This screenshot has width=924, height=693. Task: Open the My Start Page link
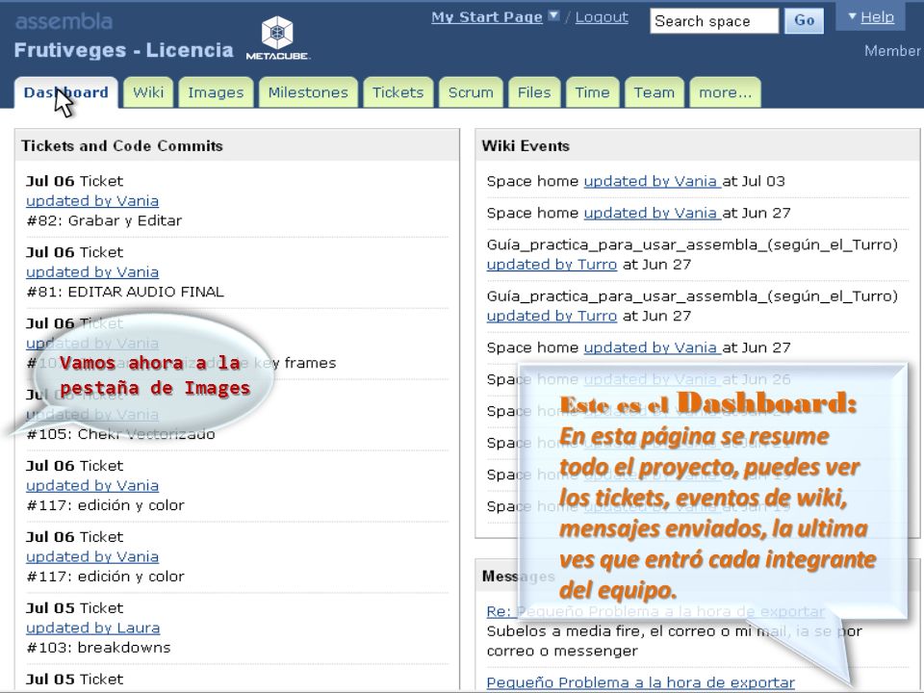[487, 17]
